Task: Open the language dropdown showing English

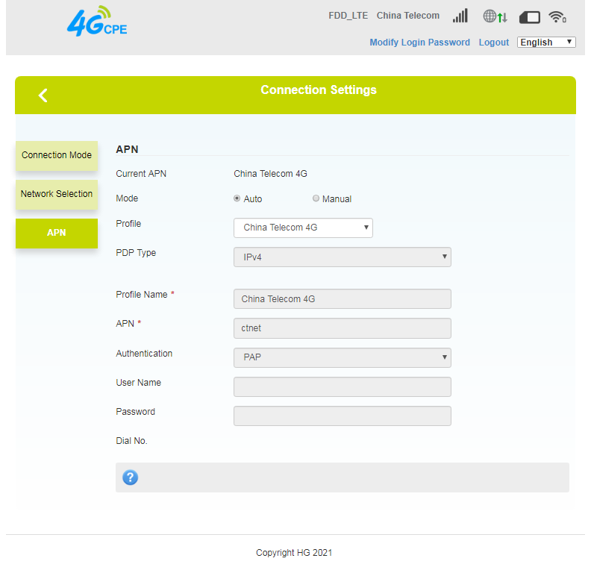Action: (x=546, y=43)
